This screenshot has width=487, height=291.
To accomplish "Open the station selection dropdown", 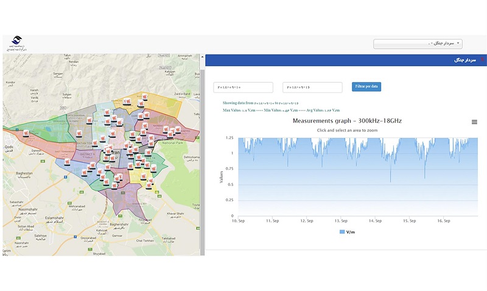I will (x=418, y=44).
